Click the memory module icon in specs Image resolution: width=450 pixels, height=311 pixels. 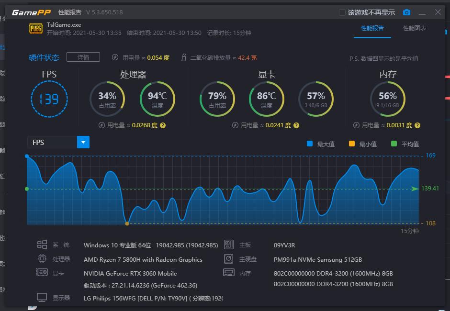pyautogui.click(x=229, y=272)
